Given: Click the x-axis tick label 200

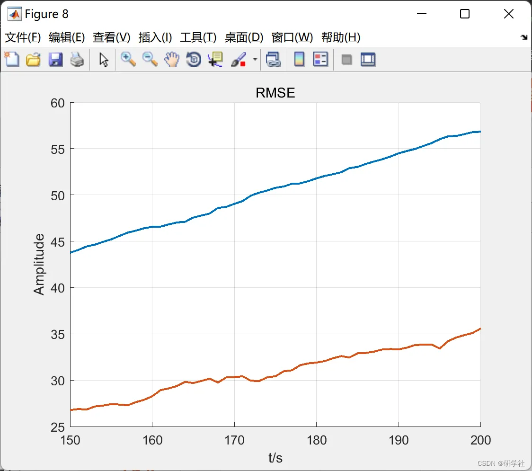Looking at the screenshot, I should pos(480,440).
